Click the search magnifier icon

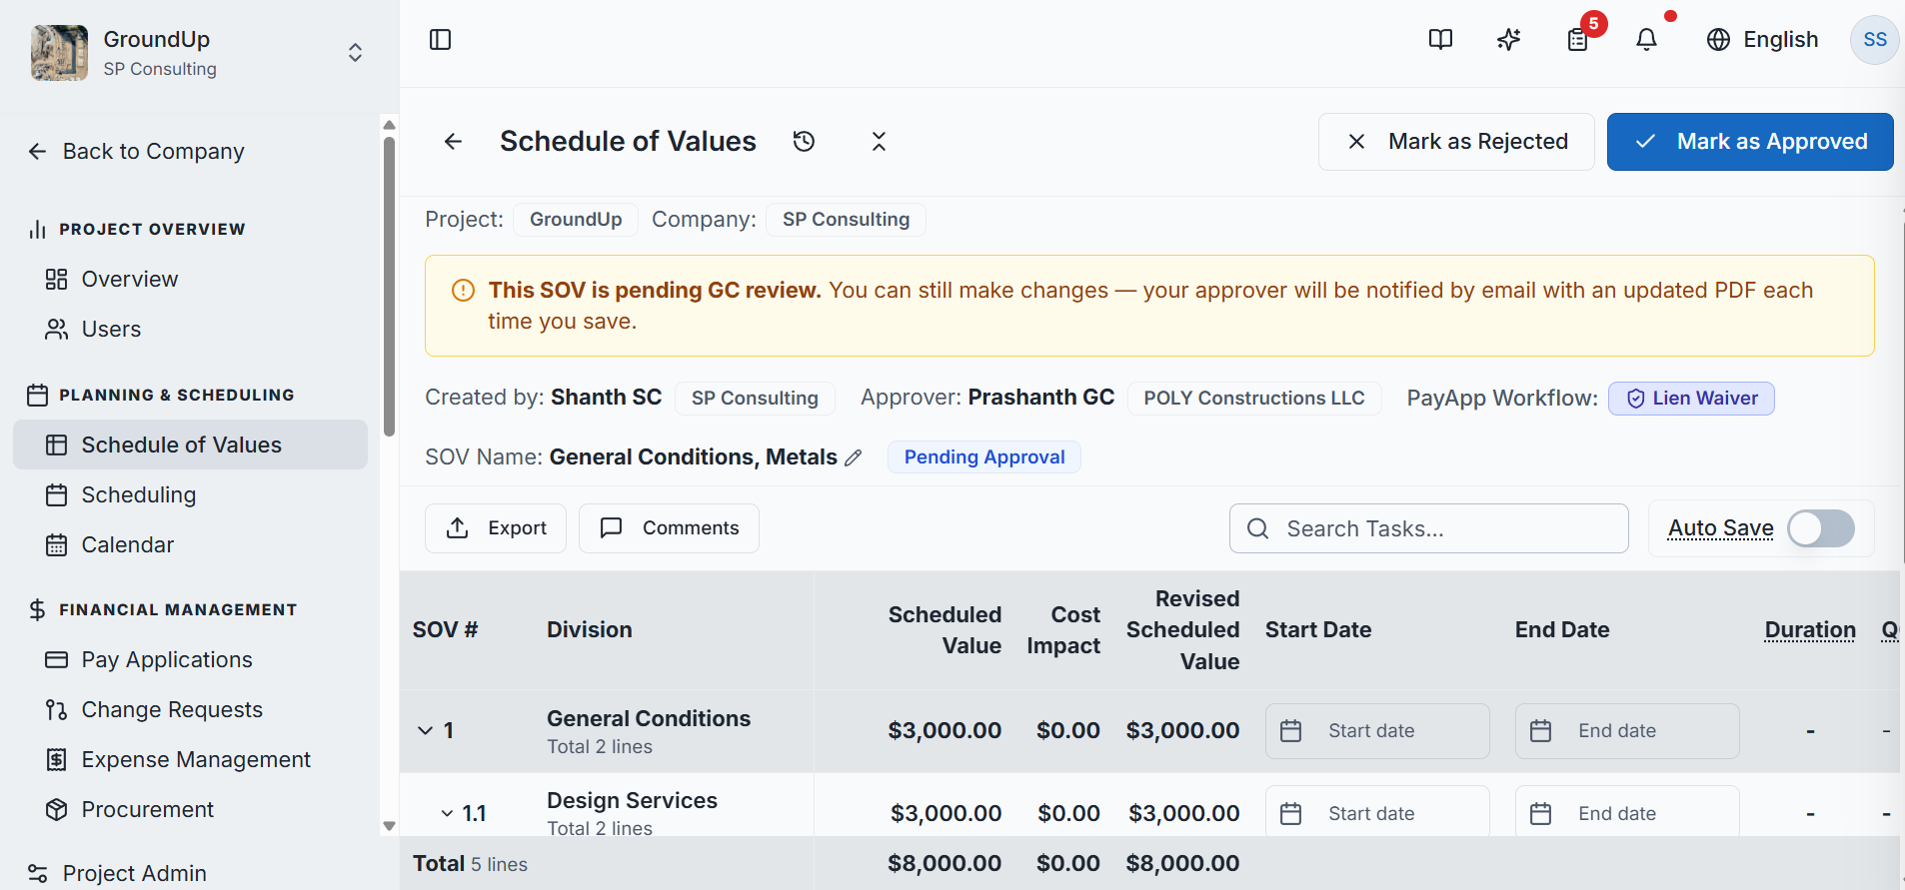[x=1258, y=528]
